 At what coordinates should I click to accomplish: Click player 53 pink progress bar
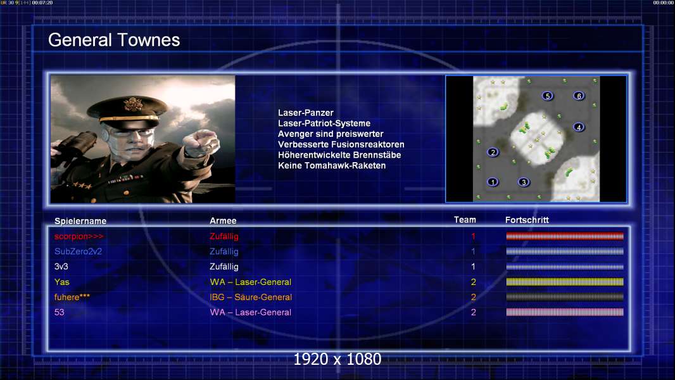pos(565,312)
